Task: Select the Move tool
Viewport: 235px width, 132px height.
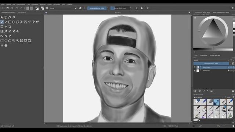Action: click(x=6, y=27)
